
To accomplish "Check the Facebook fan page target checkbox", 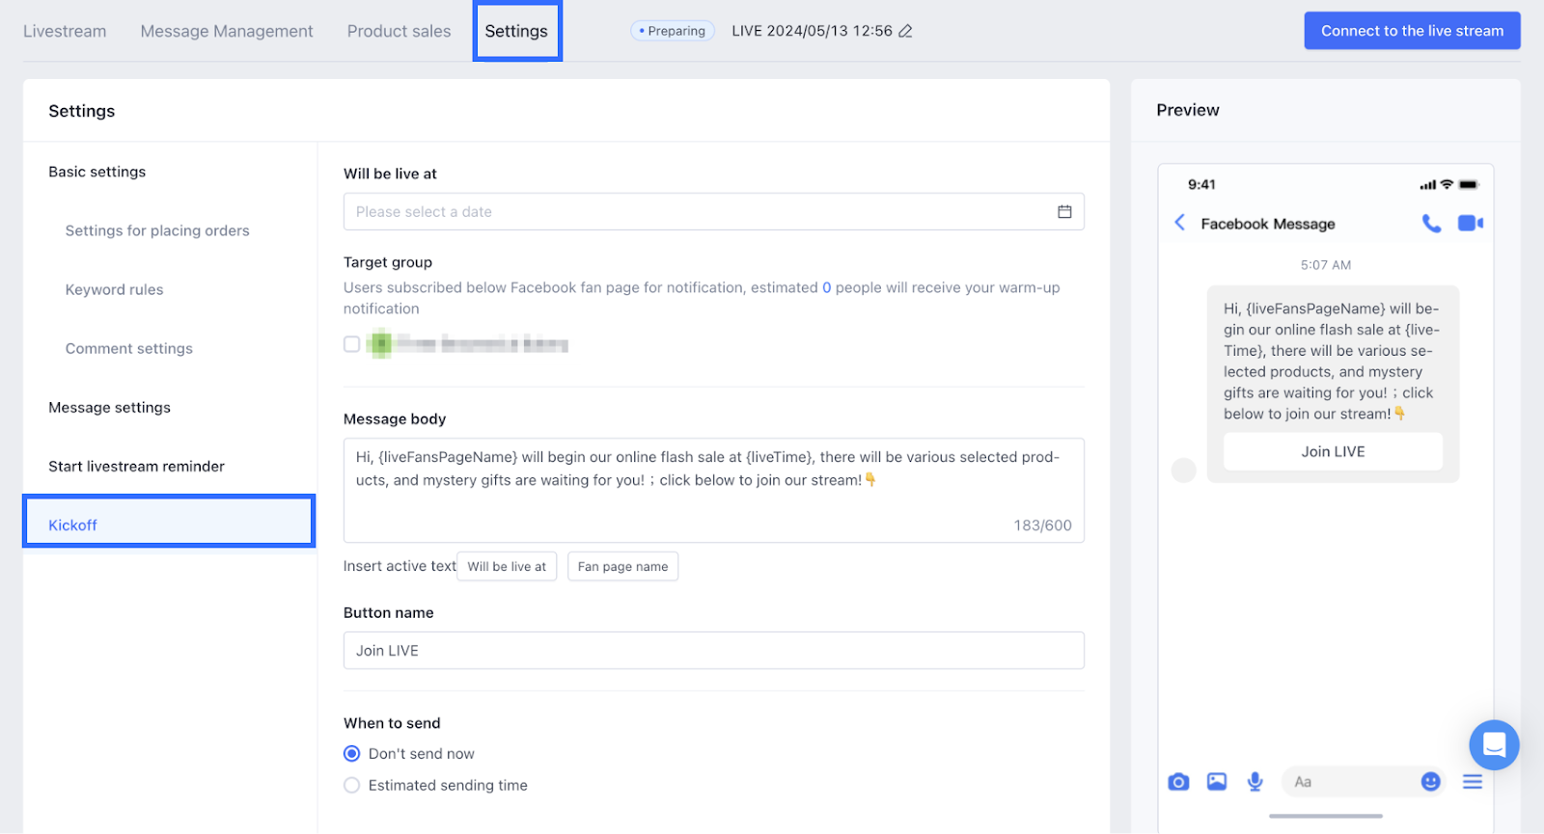I will point(352,344).
